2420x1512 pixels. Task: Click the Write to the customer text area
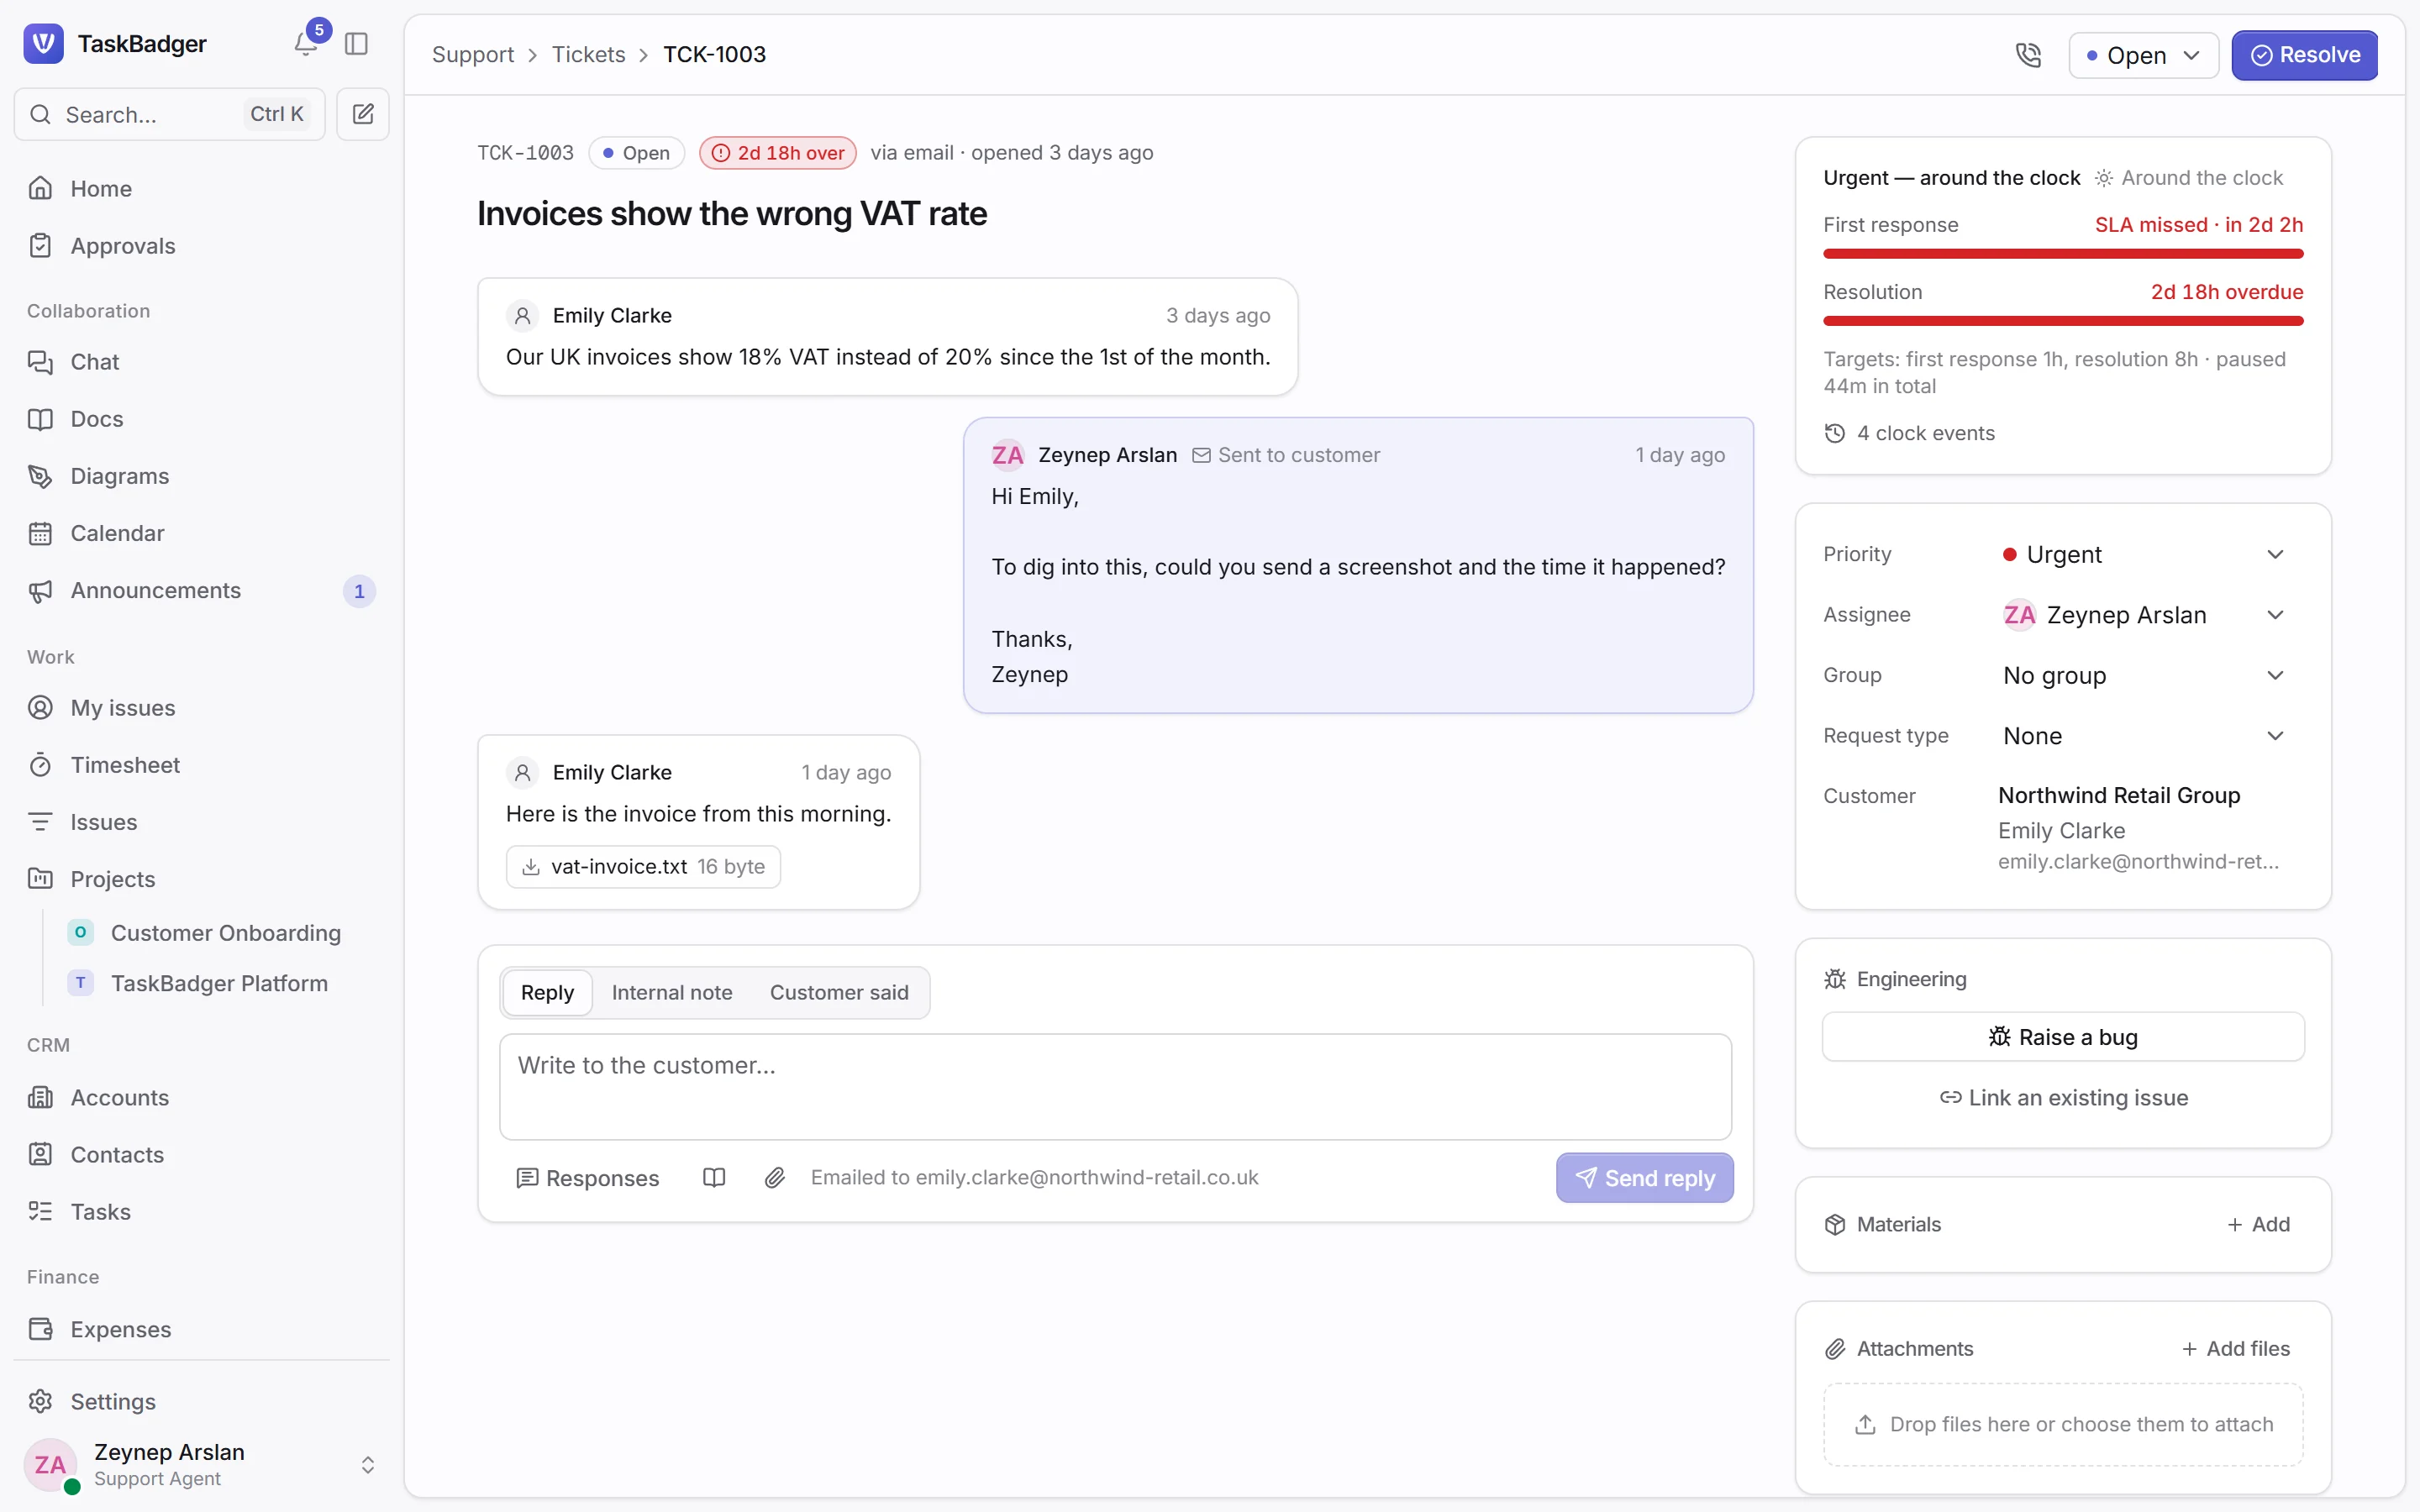pyautogui.click(x=1115, y=1087)
